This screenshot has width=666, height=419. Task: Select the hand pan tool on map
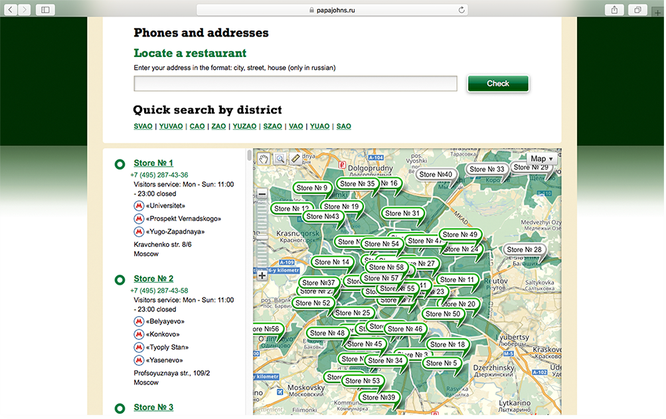pyautogui.click(x=264, y=159)
